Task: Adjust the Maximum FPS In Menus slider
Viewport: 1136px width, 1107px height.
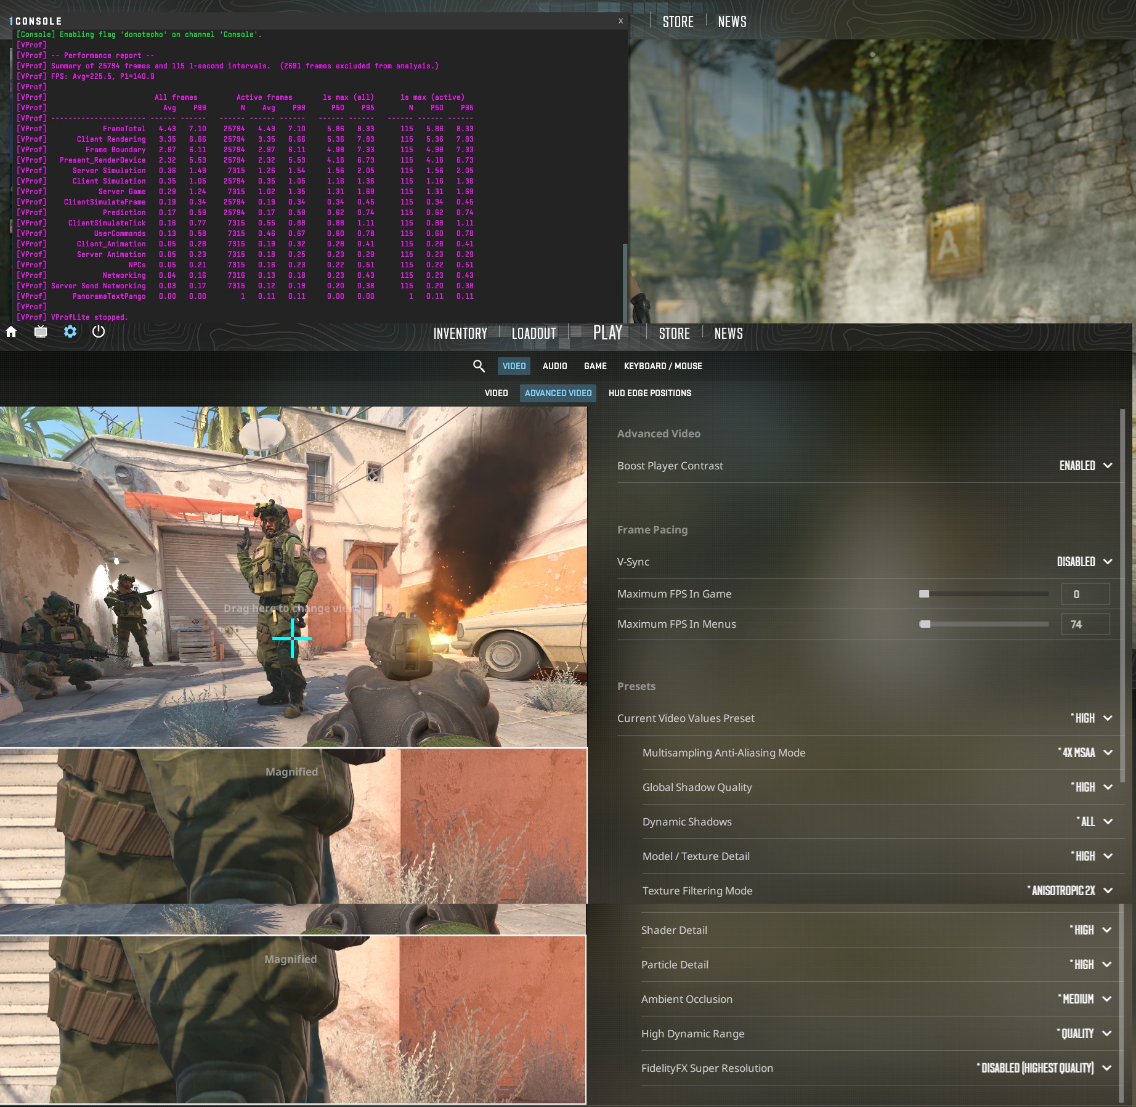Action: [983, 624]
